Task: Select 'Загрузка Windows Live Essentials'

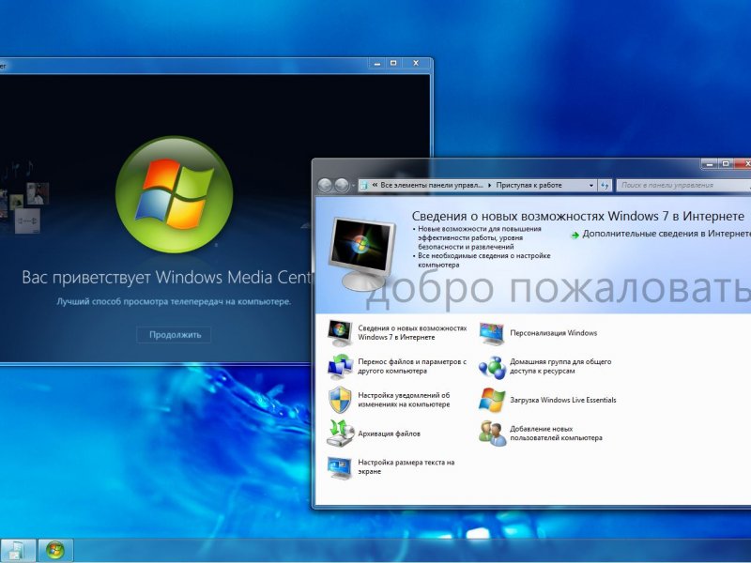Action: point(562,400)
